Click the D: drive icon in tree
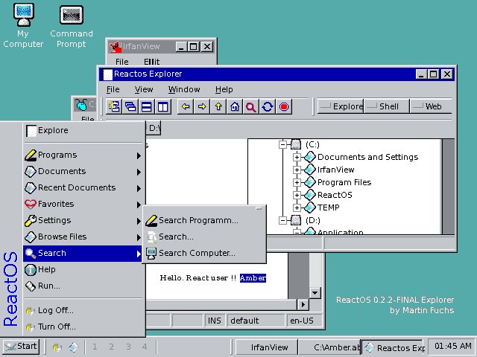Viewport: 477px width, 357px height. click(296, 220)
